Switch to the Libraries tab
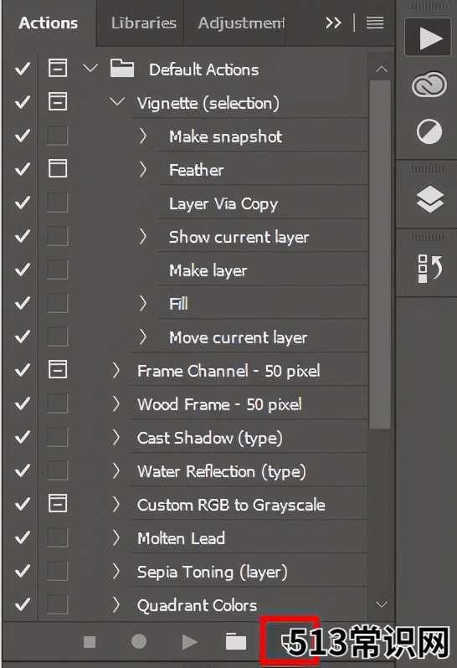 point(143,23)
